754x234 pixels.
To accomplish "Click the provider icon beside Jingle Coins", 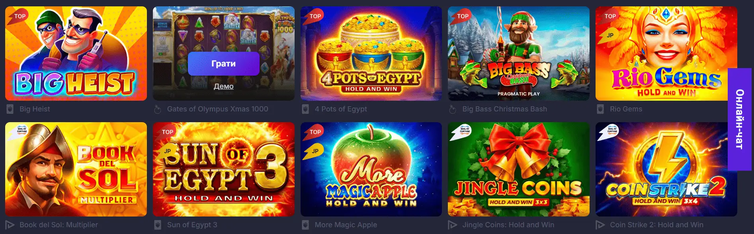I will point(453,225).
